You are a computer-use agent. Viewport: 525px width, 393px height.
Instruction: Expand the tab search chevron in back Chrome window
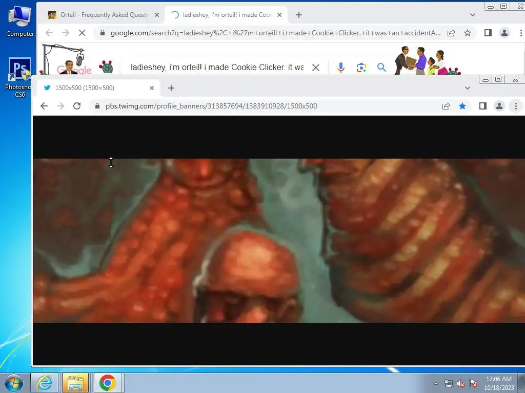click(x=472, y=15)
